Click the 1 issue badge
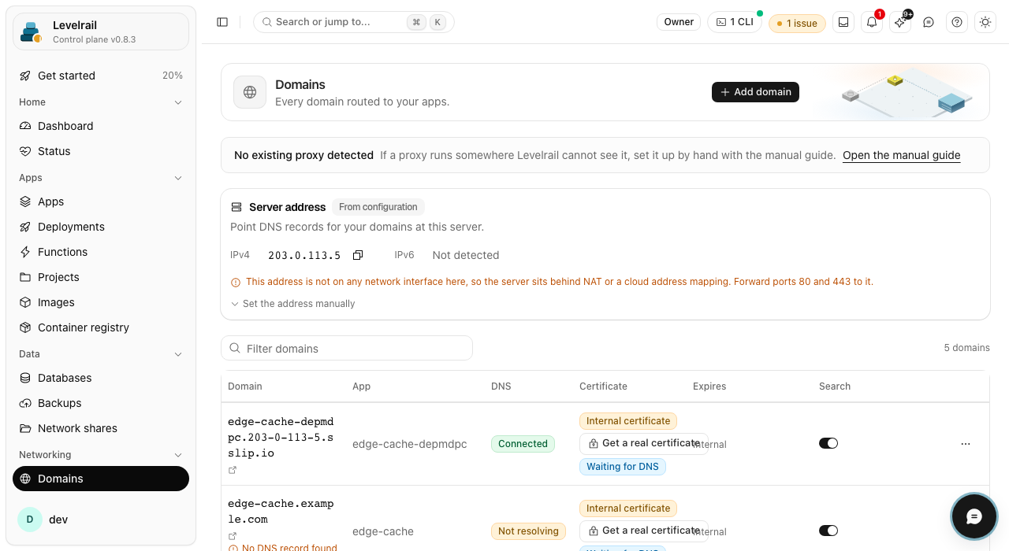1009x551 pixels. (x=797, y=23)
